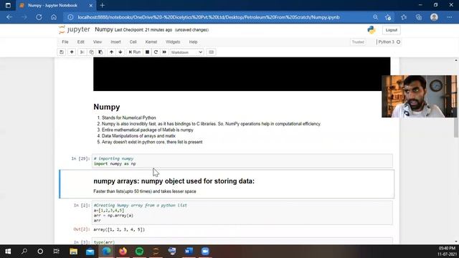Screen dimensions: 459x258
Task: Open browser Favorites list icon
Action: (x=404, y=17)
